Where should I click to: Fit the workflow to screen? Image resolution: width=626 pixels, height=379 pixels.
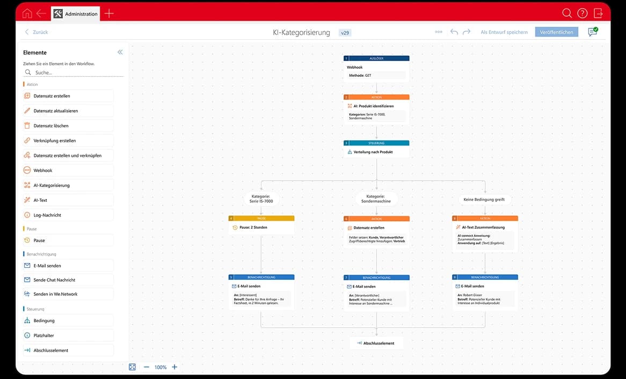coord(133,367)
